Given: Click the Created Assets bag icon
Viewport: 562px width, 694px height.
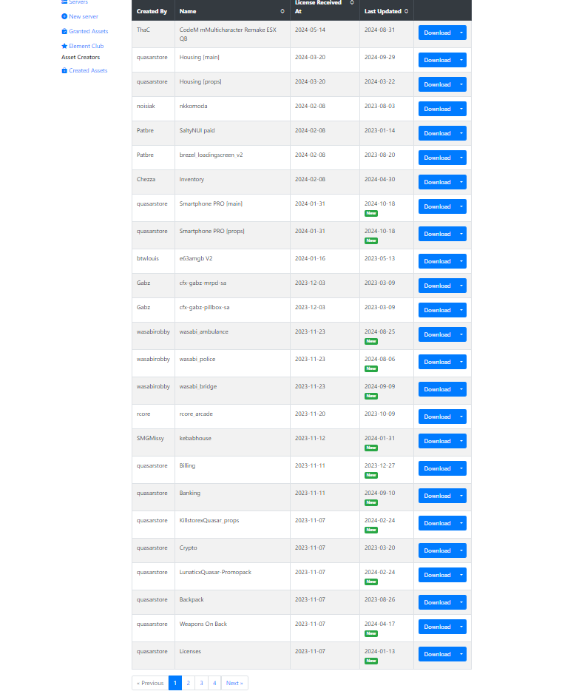Looking at the screenshot, I should tap(64, 70).
